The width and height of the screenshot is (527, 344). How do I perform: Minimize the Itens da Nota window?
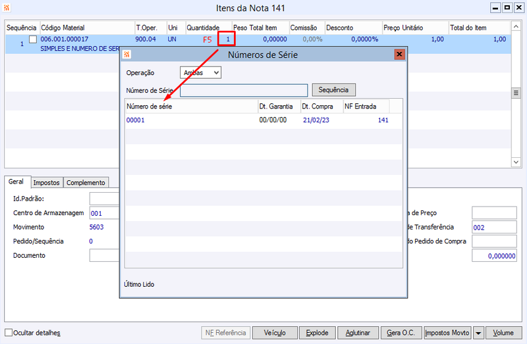[x=495, y=8]
